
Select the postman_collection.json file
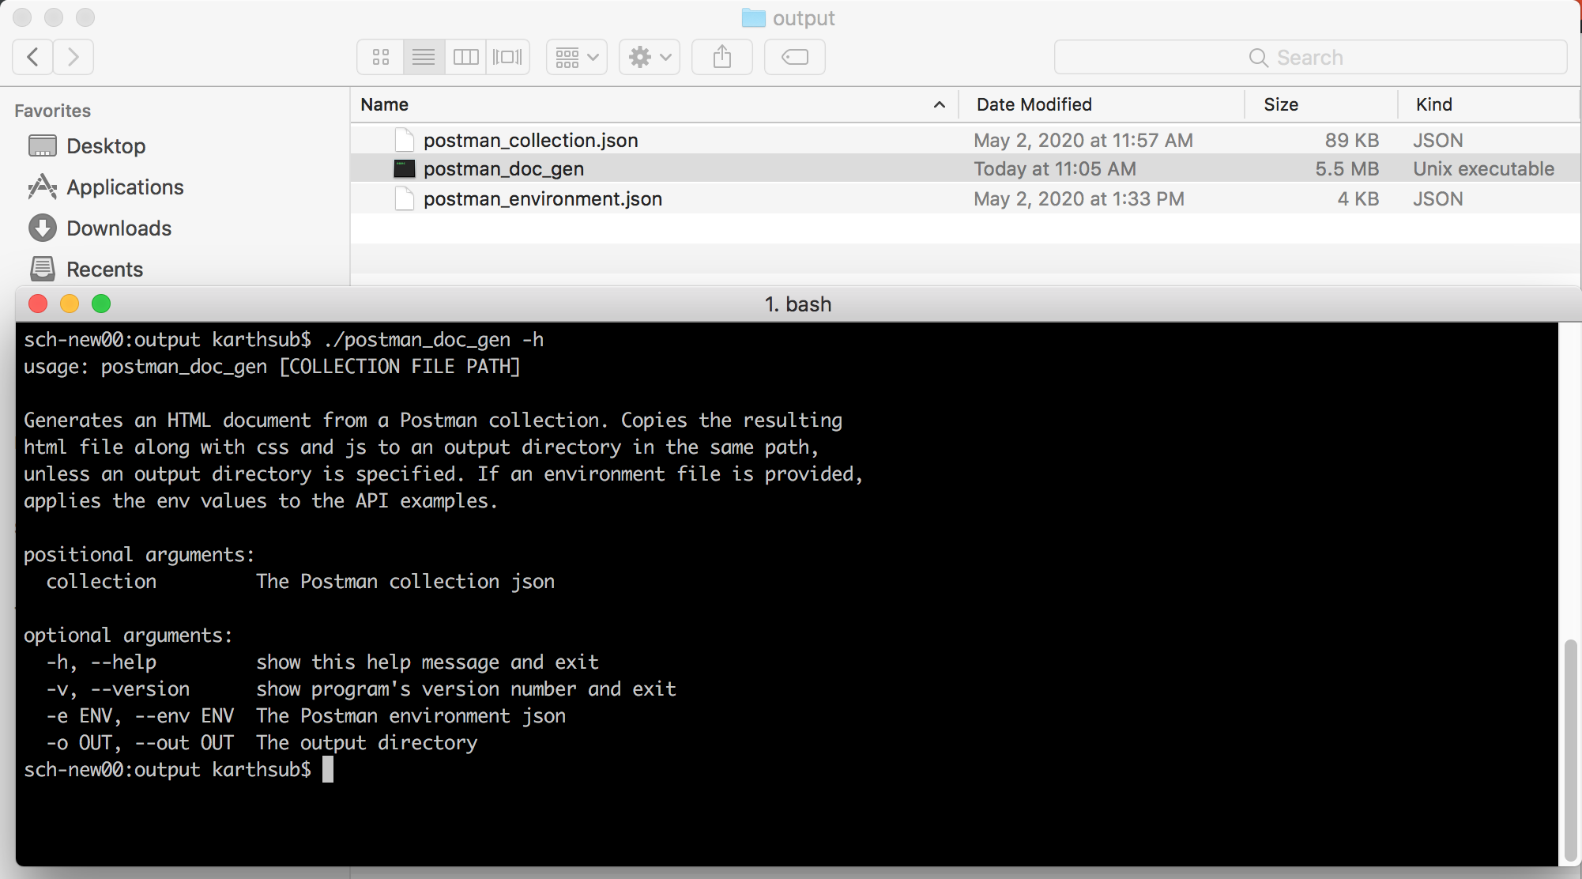coord(530,140)
